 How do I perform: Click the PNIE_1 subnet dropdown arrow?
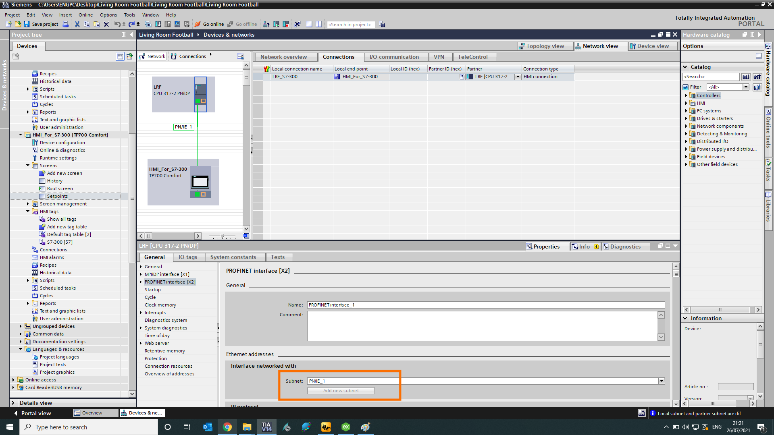[x=661, y=381]
